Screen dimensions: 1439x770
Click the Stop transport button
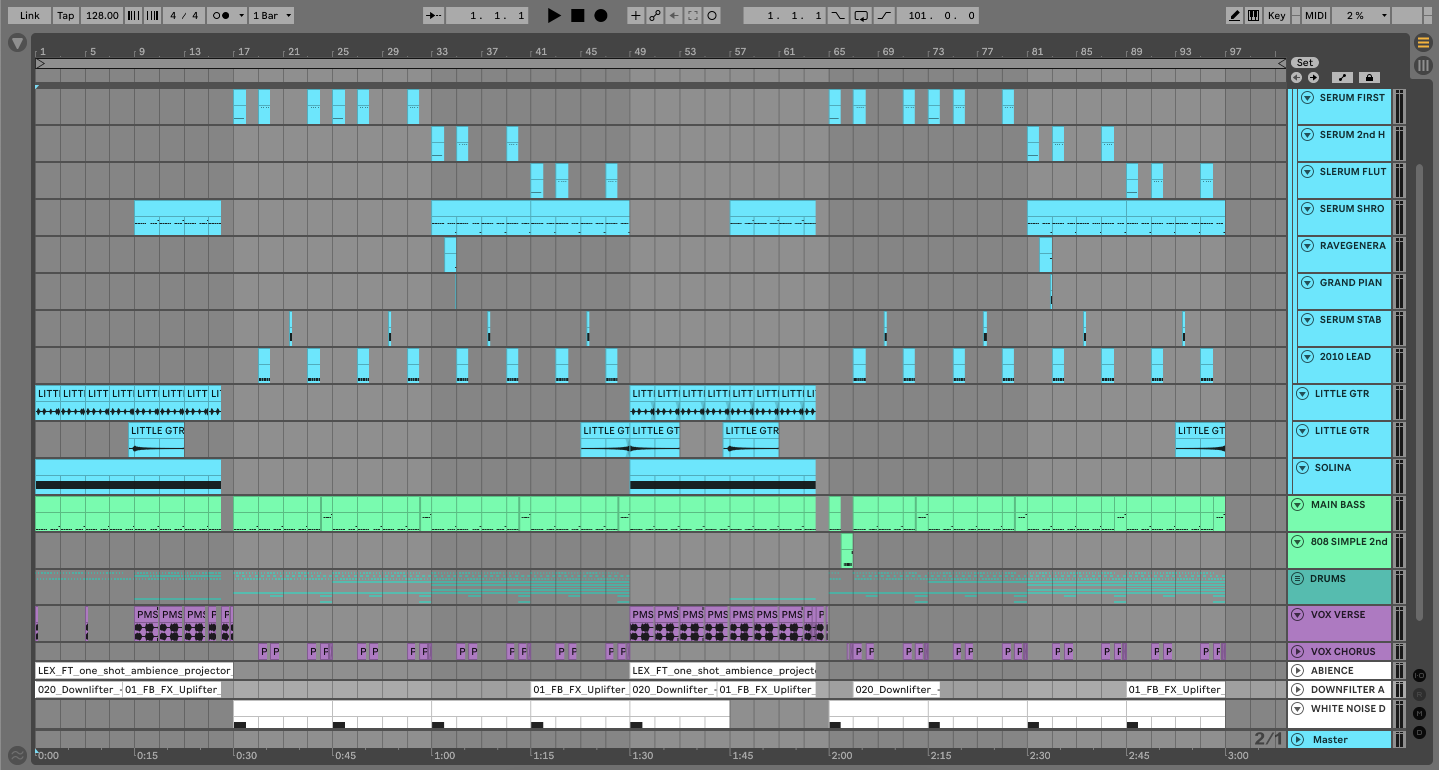(577, 15)
